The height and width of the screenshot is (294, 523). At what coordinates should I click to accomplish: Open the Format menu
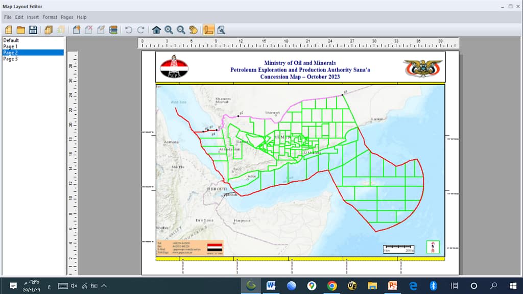pyautogui.click(x=50, y=17)
